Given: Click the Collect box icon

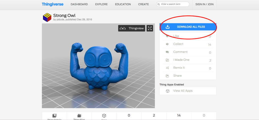Looking at the screenshot, I should (x=167, y=44).
